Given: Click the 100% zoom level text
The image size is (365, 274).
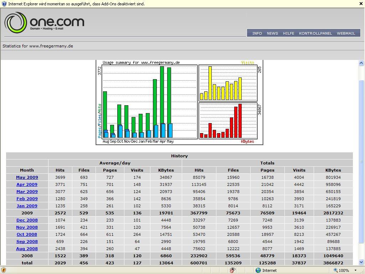Looking at the screenshot, I should coord(344,270).
